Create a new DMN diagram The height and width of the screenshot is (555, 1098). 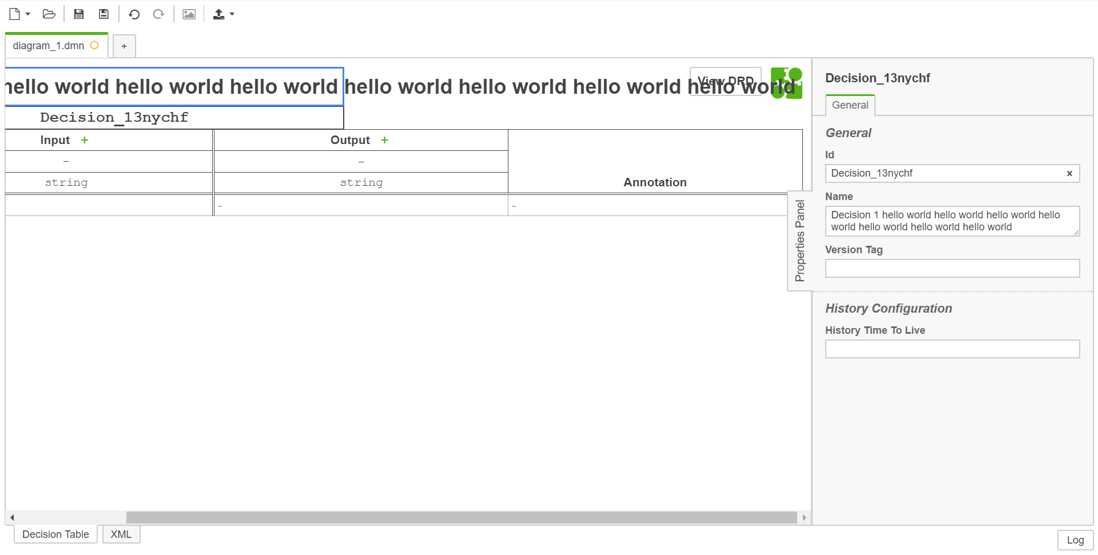coord(14,14)
